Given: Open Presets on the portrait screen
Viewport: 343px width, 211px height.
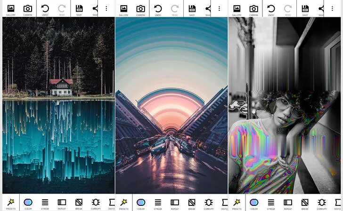Looking at the screenshot, I should click(x=237, y=204).
